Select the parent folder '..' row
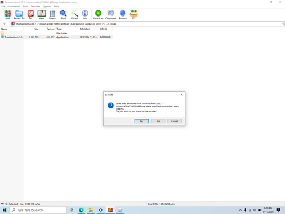285x214 pixels. (x=56, y=33)
